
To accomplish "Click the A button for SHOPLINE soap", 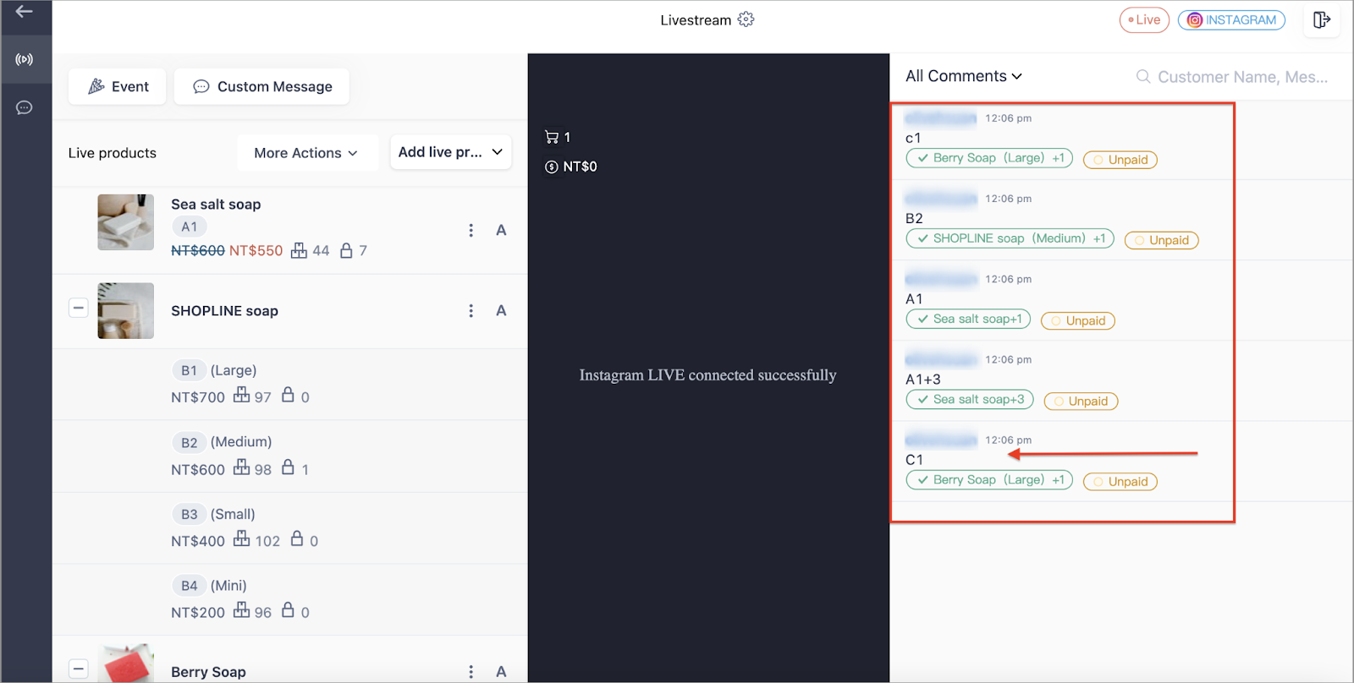I will coord(501,311).
